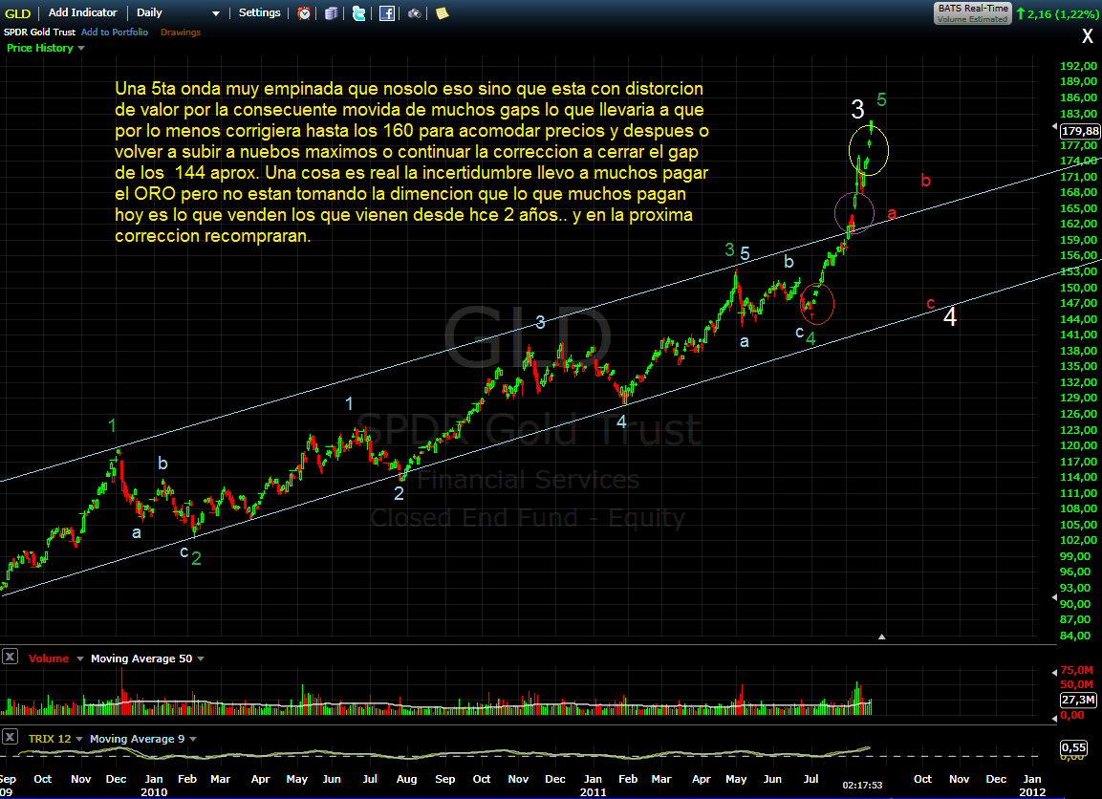This screenshot has width=1102, height=799.
Task: Open the Drawings link
Action: tap(181, 32)
